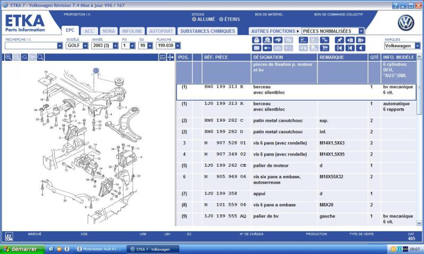Jump to first using the double-bar left arrow
The image size is (424, 254).
pyautogui.click(x=339, y=48)
